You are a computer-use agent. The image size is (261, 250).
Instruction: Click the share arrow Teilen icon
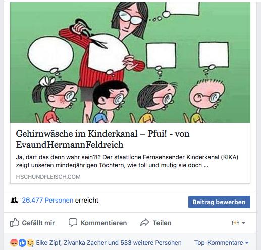click(145, 222)
